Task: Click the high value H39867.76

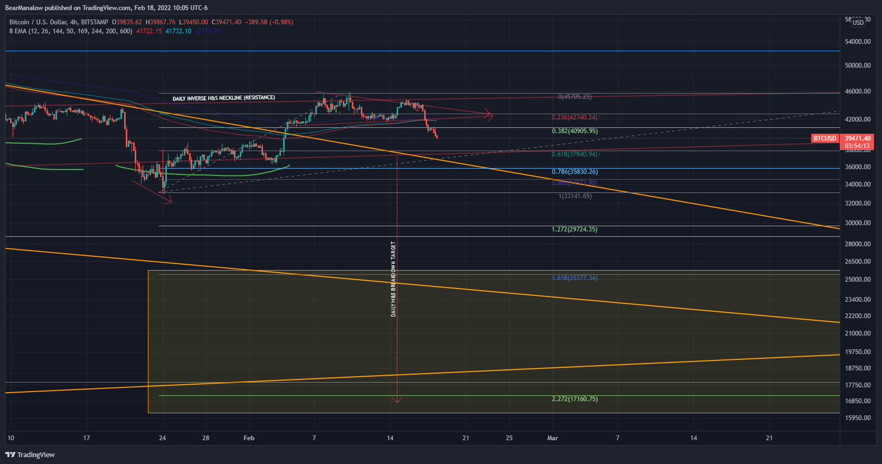Action: (x=161, y=22)
